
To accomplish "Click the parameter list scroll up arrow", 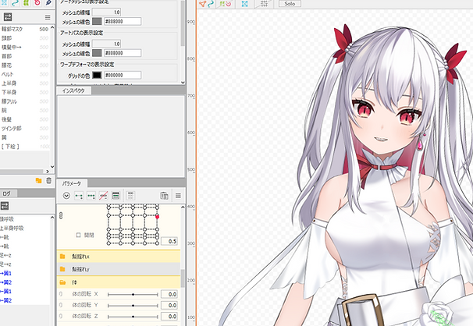I will click(183, 207).
